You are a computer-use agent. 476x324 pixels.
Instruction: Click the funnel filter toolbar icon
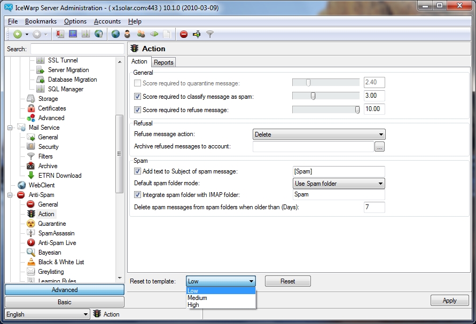pyautogui.click(x=210, y=34)
